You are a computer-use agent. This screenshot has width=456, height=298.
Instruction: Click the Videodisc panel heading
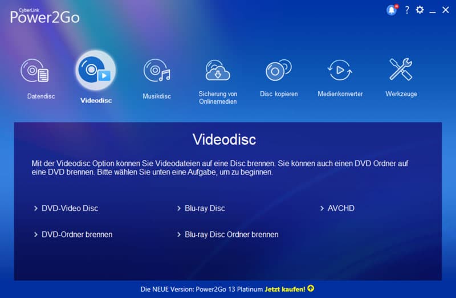(x=224, y=139)
